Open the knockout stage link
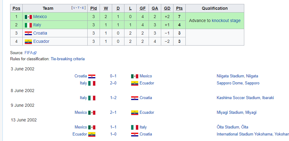This screenshot has height=141, width=289. (226, 21)
